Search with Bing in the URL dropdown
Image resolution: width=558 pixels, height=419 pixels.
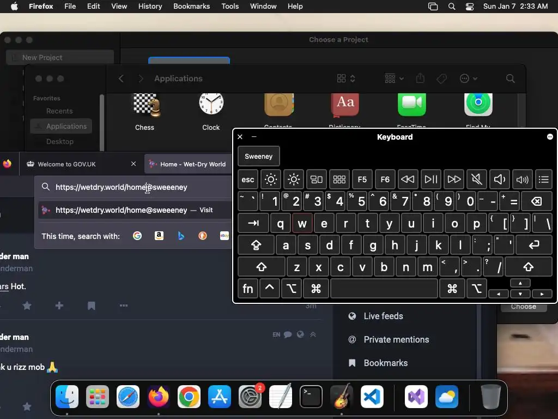click(x=181, y=236)
